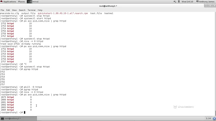Click PID 2879 httpd row
Image resolution: width=216 pixels, height=121 pixels.
(x=16, y=97)
